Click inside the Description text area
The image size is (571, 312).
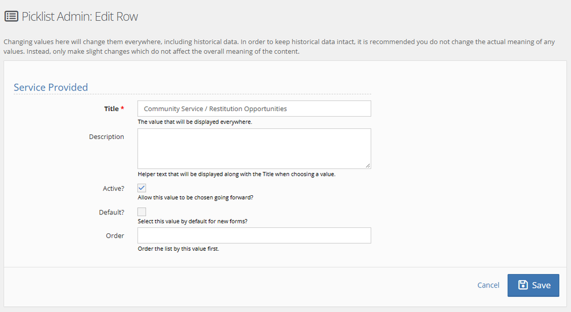coord(254,148)
